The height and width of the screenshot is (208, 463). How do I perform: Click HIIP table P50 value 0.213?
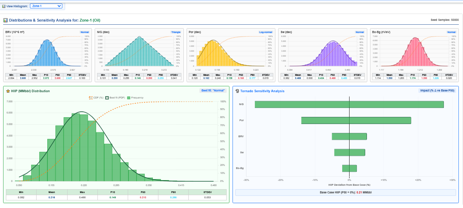[x=143, y=198]
